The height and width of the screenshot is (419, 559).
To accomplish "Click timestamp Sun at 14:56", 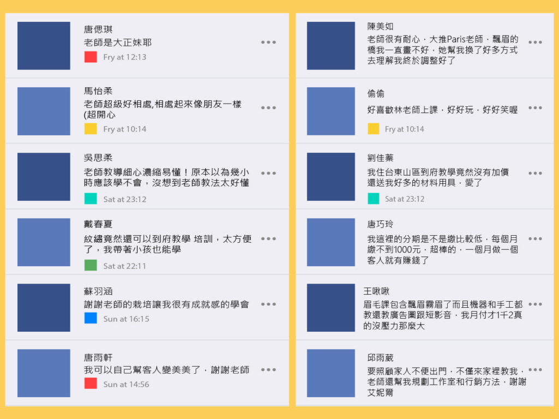I will (x=126, y=385).
